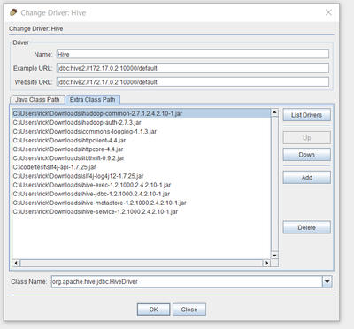Viewport: 354px width, 329px height.
Task: Click the Add button
Action: 306,178
